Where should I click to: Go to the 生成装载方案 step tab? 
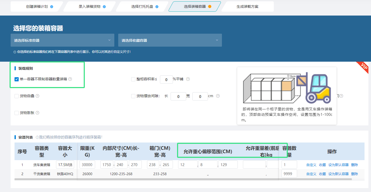(247, 6)
